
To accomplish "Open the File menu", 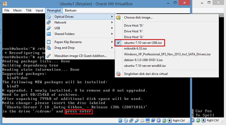I will pos(7,10).
